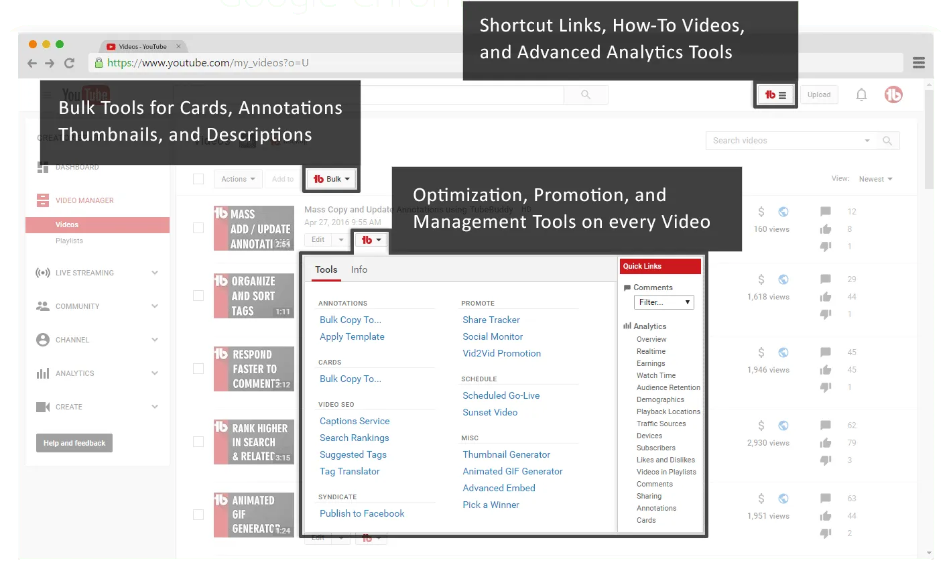Switch to the Info tab in TubeBuddy panel

tap(359, 269)
